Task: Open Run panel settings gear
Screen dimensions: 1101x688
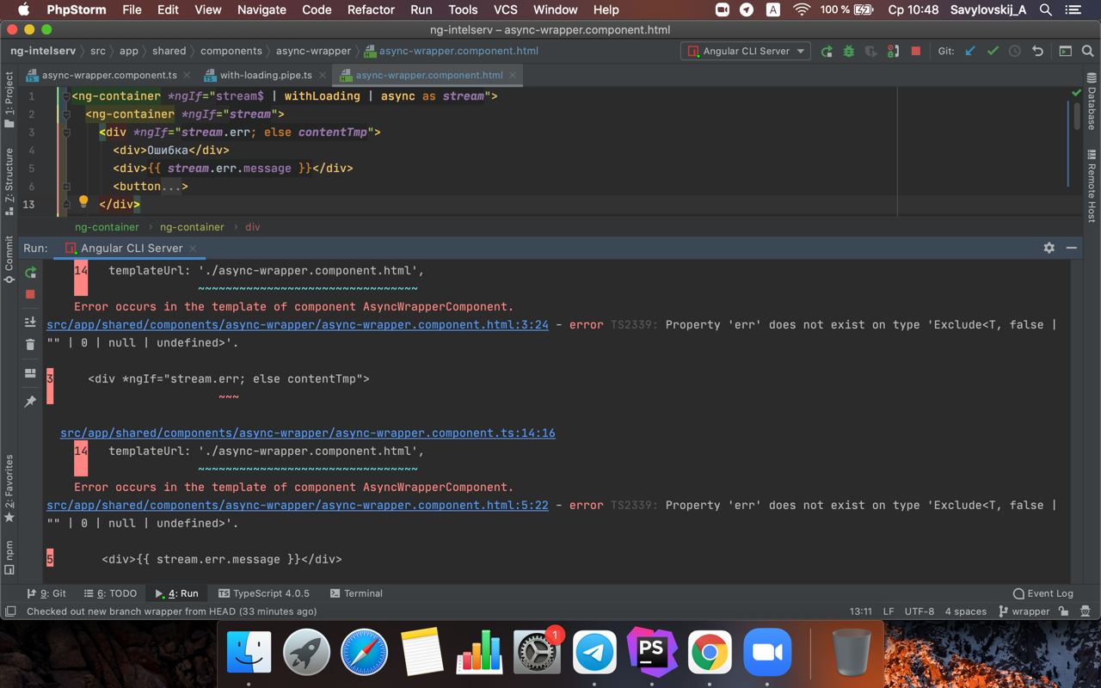Action: tap(1049, 248)
